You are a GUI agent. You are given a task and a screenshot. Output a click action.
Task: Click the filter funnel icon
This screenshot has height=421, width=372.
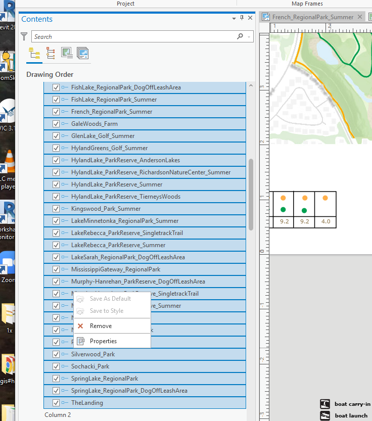pyautogui.click(x=24, y=36)
